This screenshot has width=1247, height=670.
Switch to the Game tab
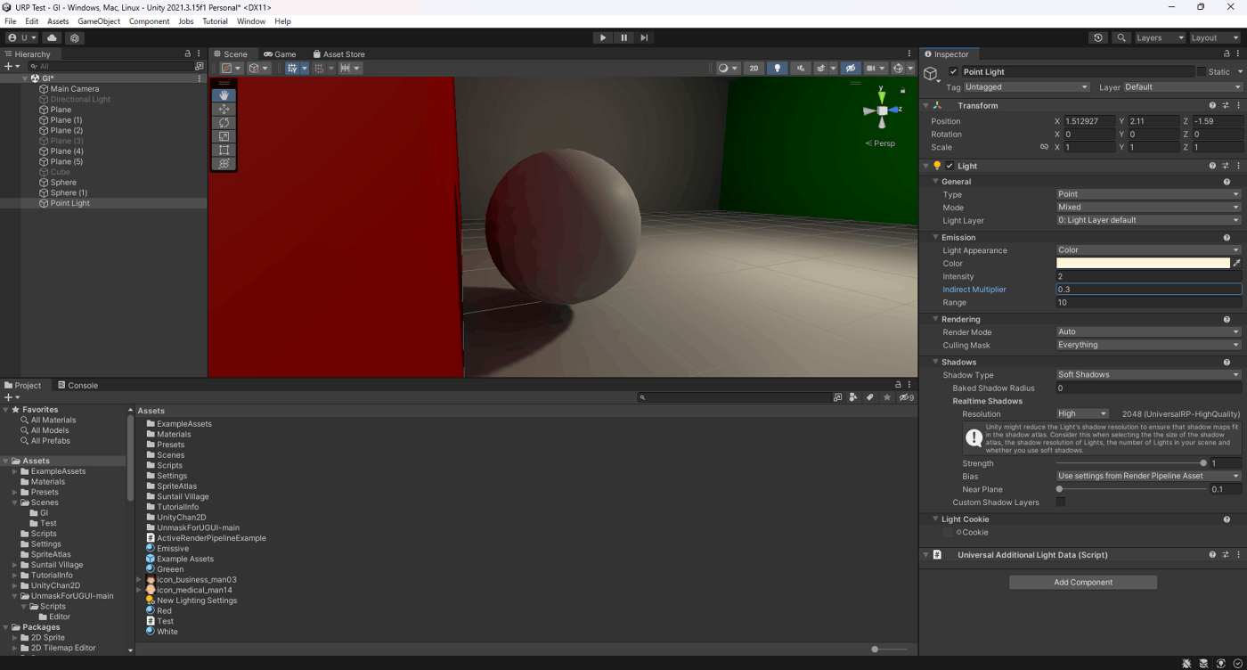click(x=280, y=54)
